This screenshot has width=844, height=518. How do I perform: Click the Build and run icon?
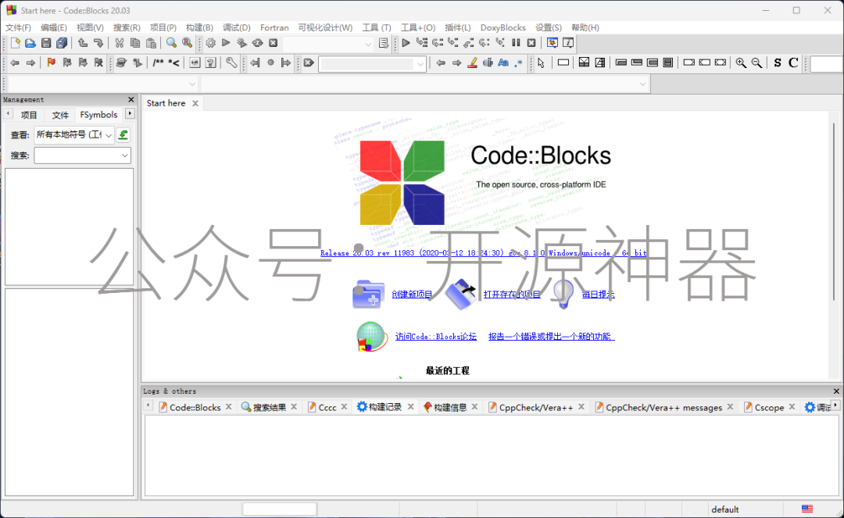242,43
